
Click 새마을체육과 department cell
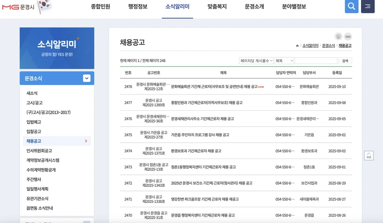(x=309, y=199)
